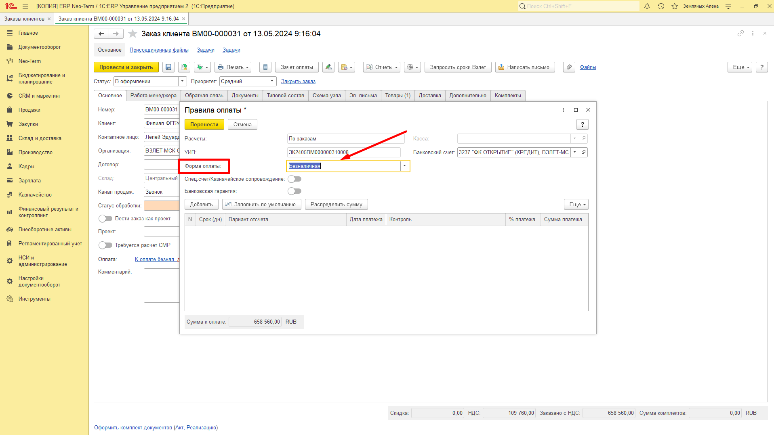The height and width of the screenshot is (435, 774).
Task: Open Работа менеджера tab
Action: pyautogui.click(x=154, y=96)
